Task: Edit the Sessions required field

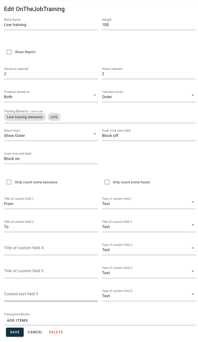Action: pyautogui.click(x=51, y=74)
